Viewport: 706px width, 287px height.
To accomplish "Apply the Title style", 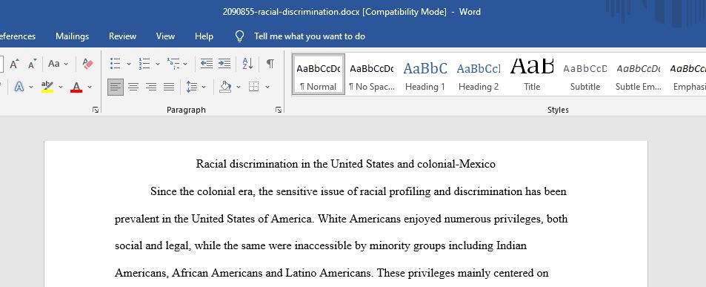I will pos(532,74).
